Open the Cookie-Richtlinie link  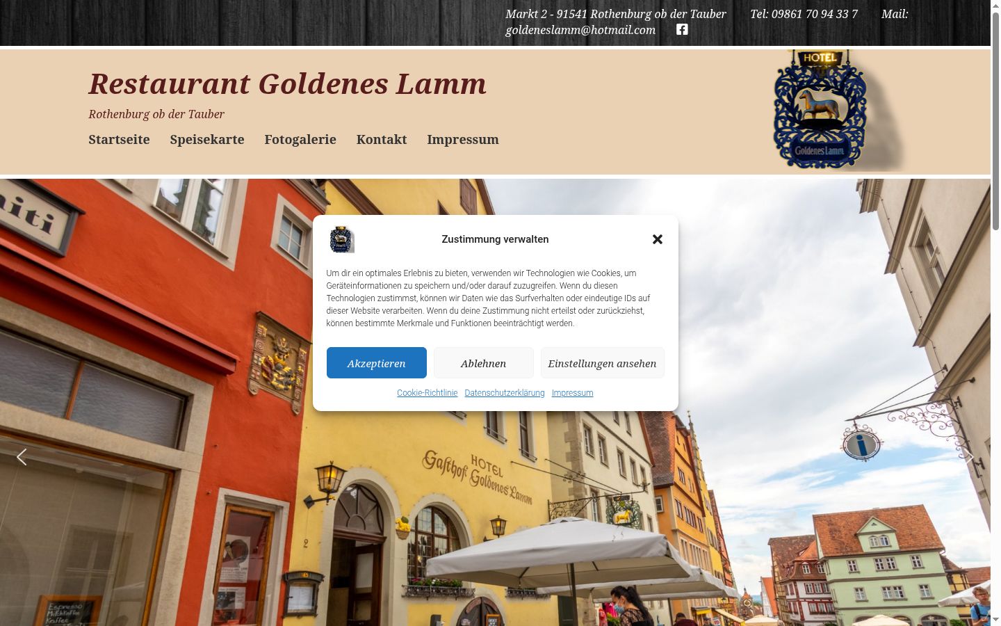pos(428,393)
